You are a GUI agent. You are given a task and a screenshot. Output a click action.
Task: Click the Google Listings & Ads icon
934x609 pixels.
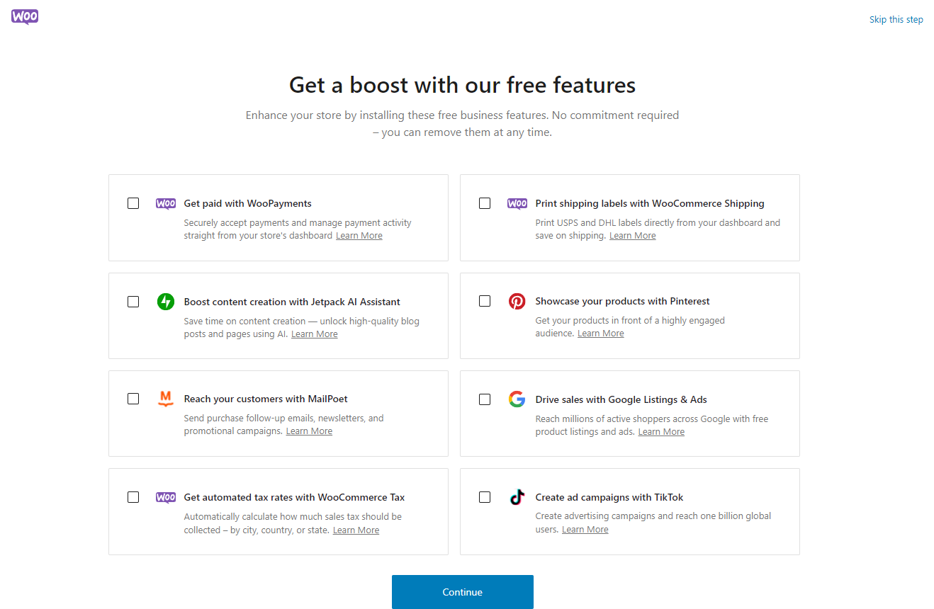tap(517, 399)
